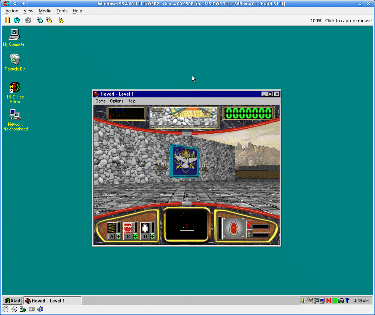The image size is (375, 315).
Task: Click the CD-ROM status bar icon
Action: click(14, 309)
